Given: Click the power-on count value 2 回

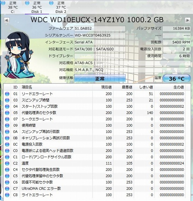Looking at the screenshot, I should pos(176,49).
